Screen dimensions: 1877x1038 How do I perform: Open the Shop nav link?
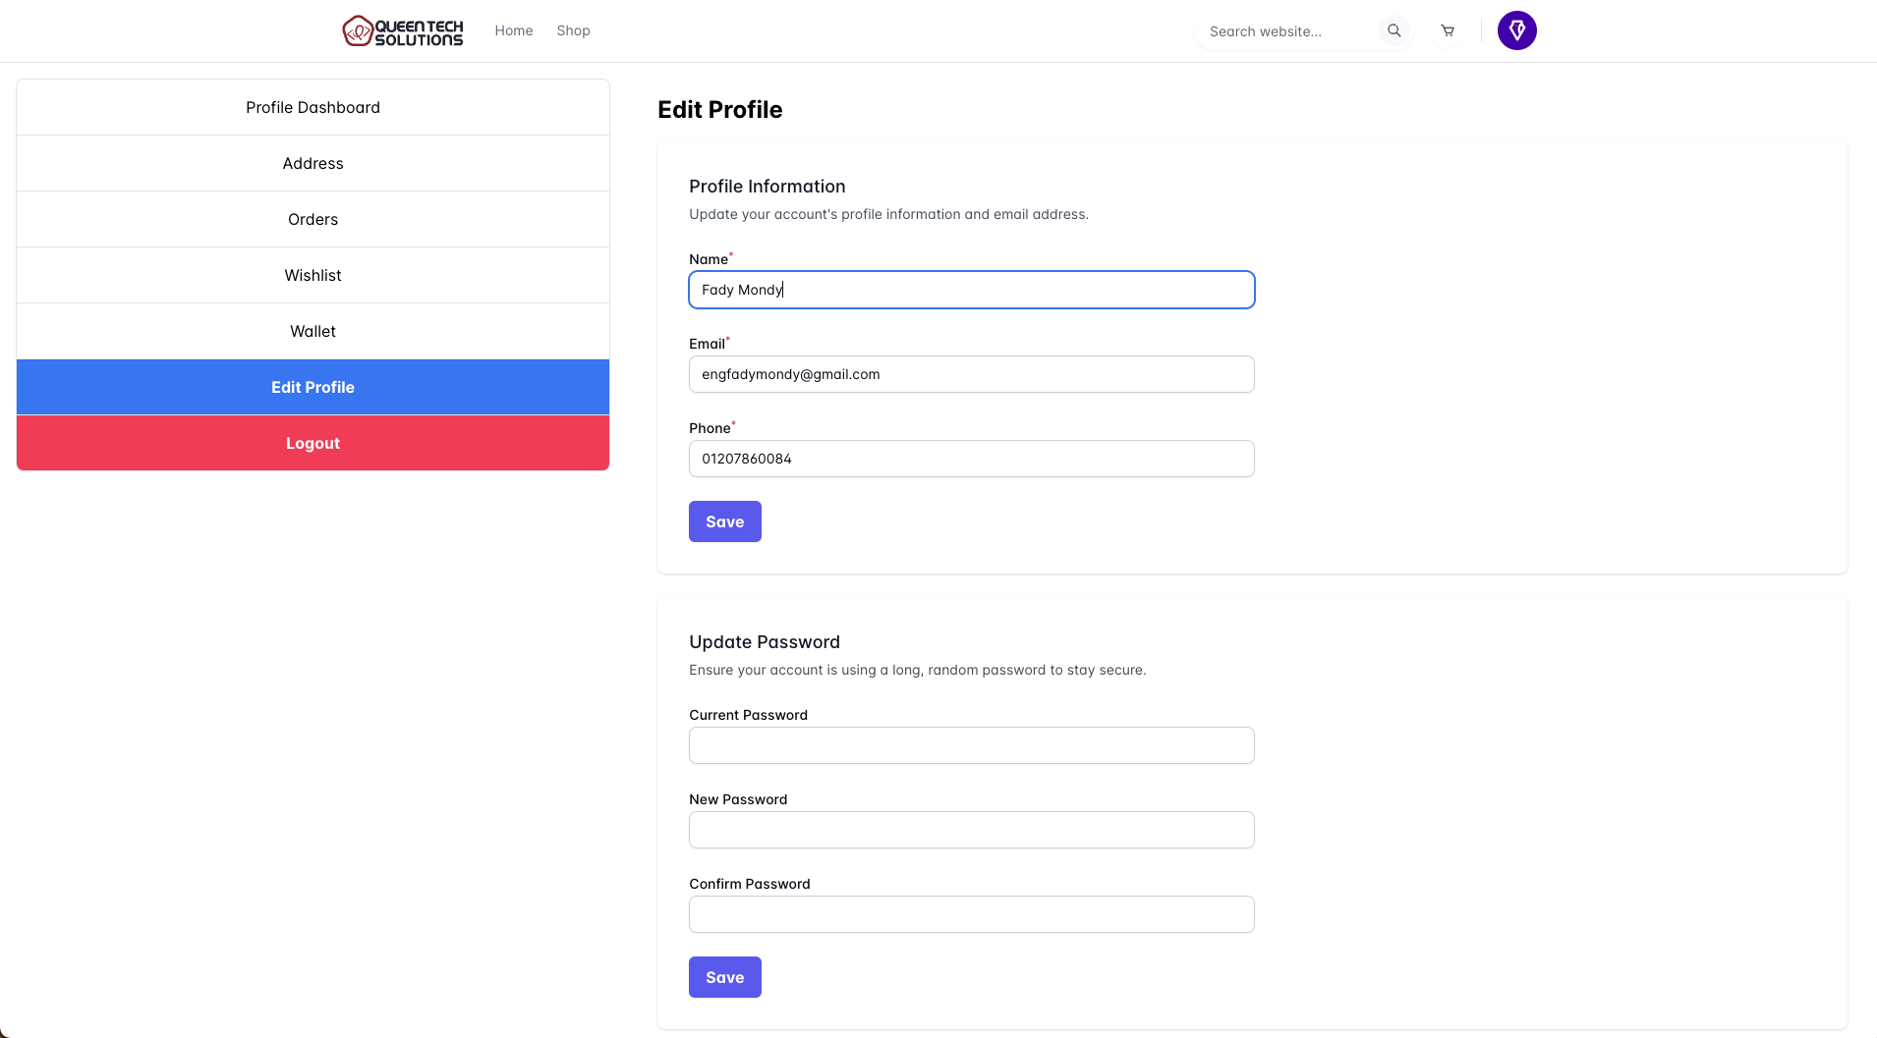(573, 30)
